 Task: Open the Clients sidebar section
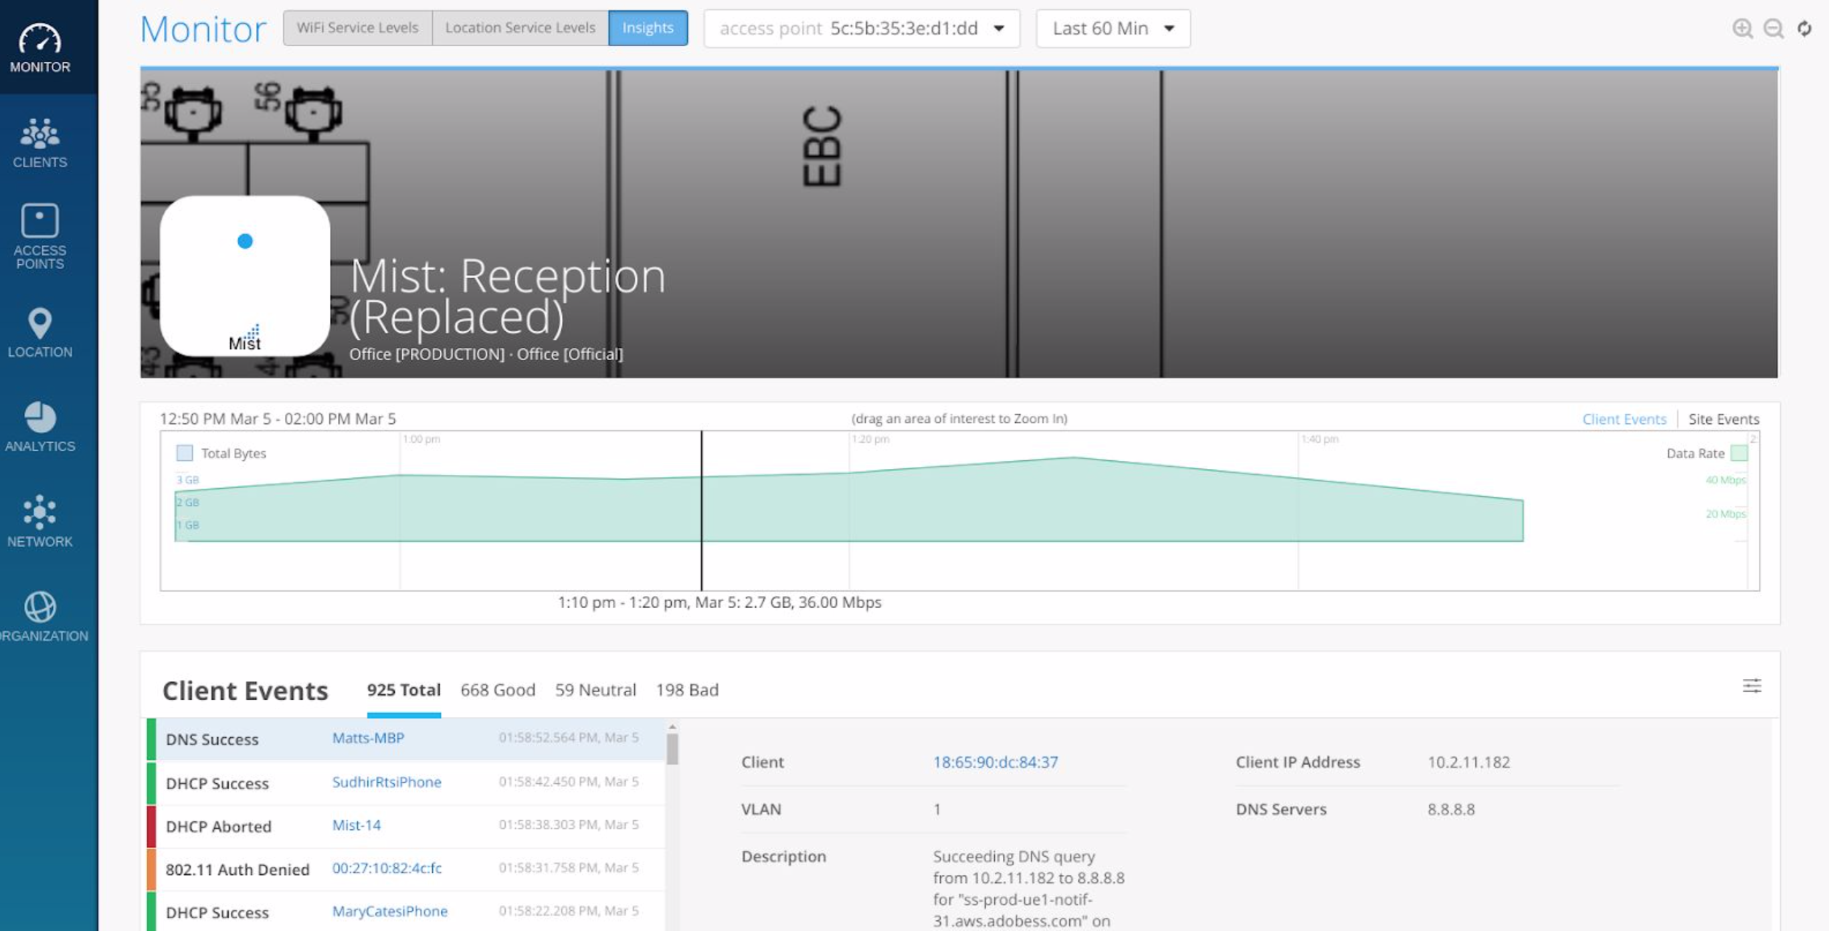[39, 142]
